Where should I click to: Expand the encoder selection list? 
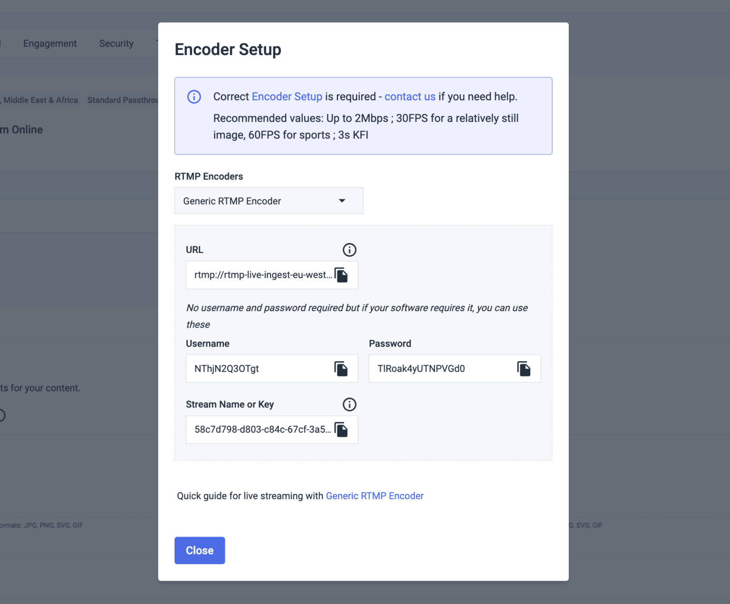click(x=269, y=200)
